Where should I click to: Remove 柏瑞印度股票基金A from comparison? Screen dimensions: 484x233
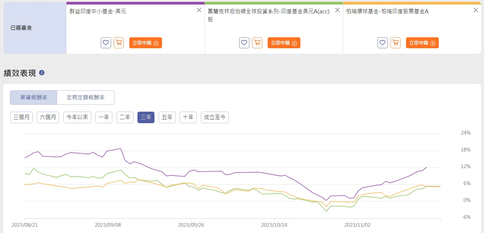(x=476, y=10)
